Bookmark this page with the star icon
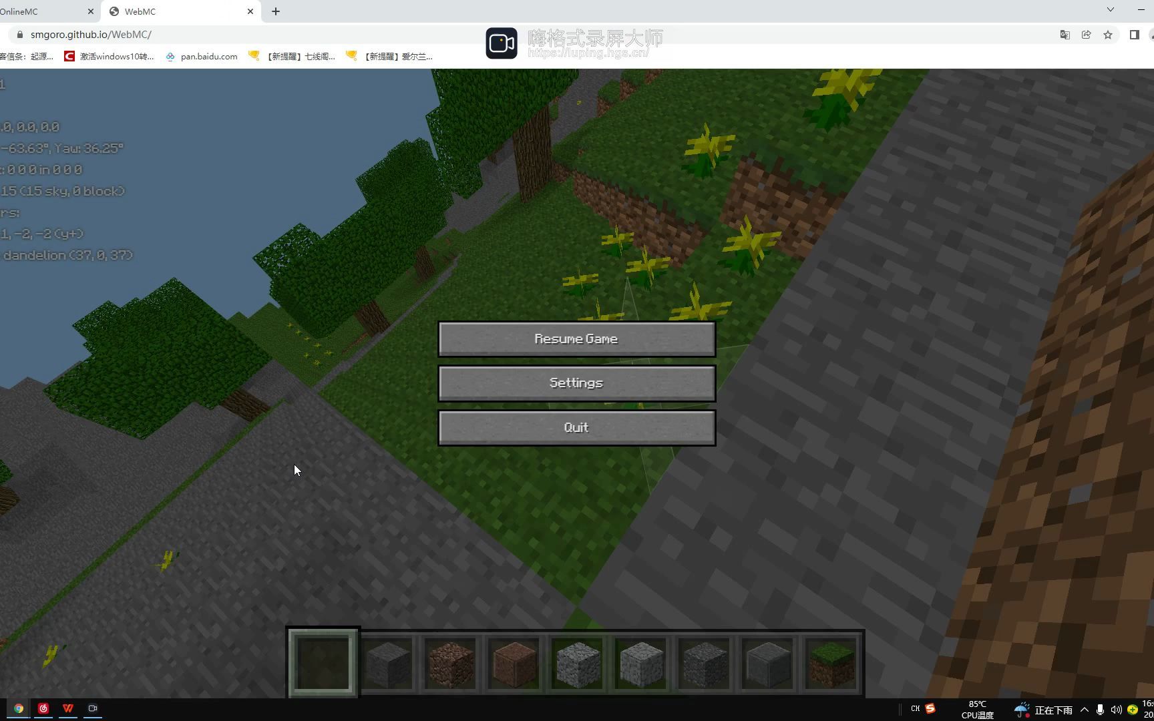The width and height of the screenshot is (1154, 721). (x=1108, y=34)
